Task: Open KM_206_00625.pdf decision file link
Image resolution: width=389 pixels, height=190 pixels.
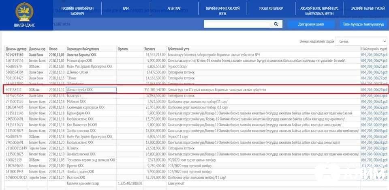Action: 374,67
